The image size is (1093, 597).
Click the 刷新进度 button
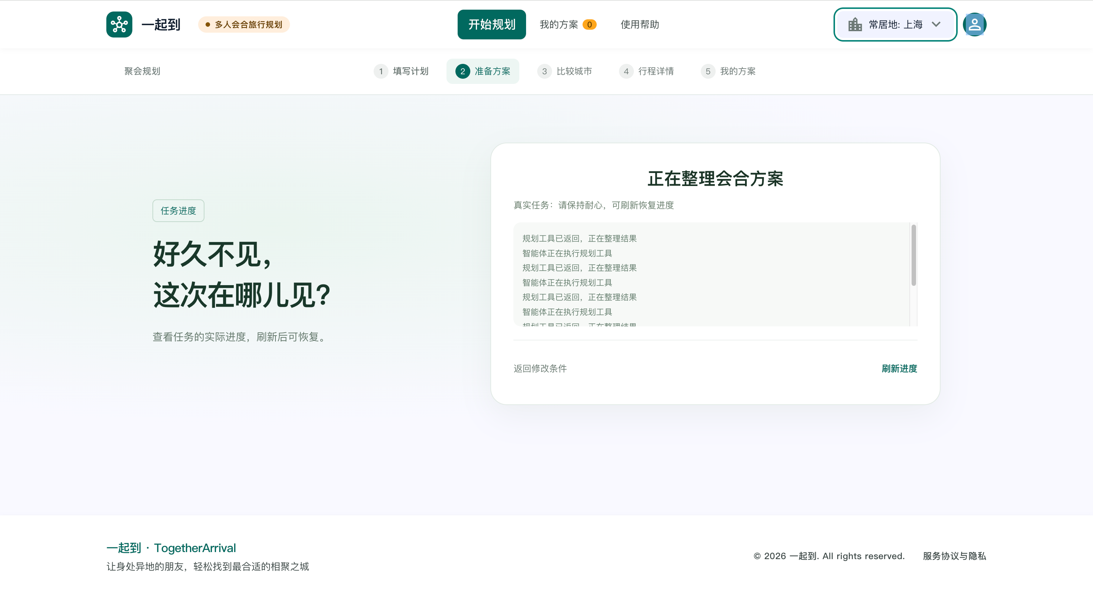pyautogui.click(x=900, y=369)
